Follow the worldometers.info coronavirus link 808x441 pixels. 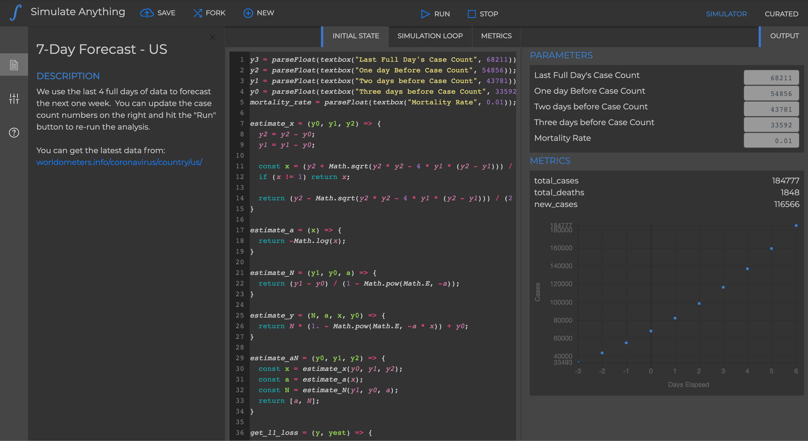pos(119,162)
